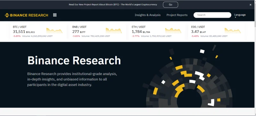Click the Binance Research logo
Image resolution: width=256 pixels, height=116 pixels.
(x=27, y=15)
